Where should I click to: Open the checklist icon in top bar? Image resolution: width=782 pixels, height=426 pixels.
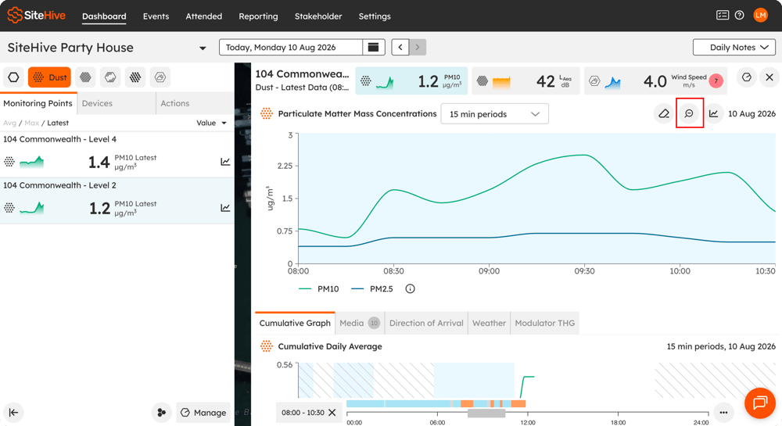[x=722, y=16]
